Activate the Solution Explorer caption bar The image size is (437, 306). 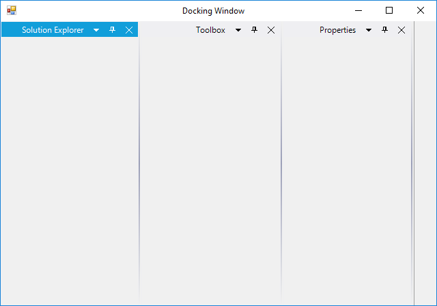[70, 29]
